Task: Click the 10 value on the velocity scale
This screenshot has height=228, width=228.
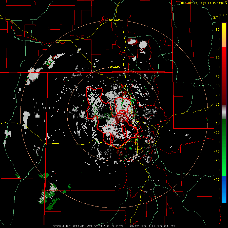Action: coord(218,105)
